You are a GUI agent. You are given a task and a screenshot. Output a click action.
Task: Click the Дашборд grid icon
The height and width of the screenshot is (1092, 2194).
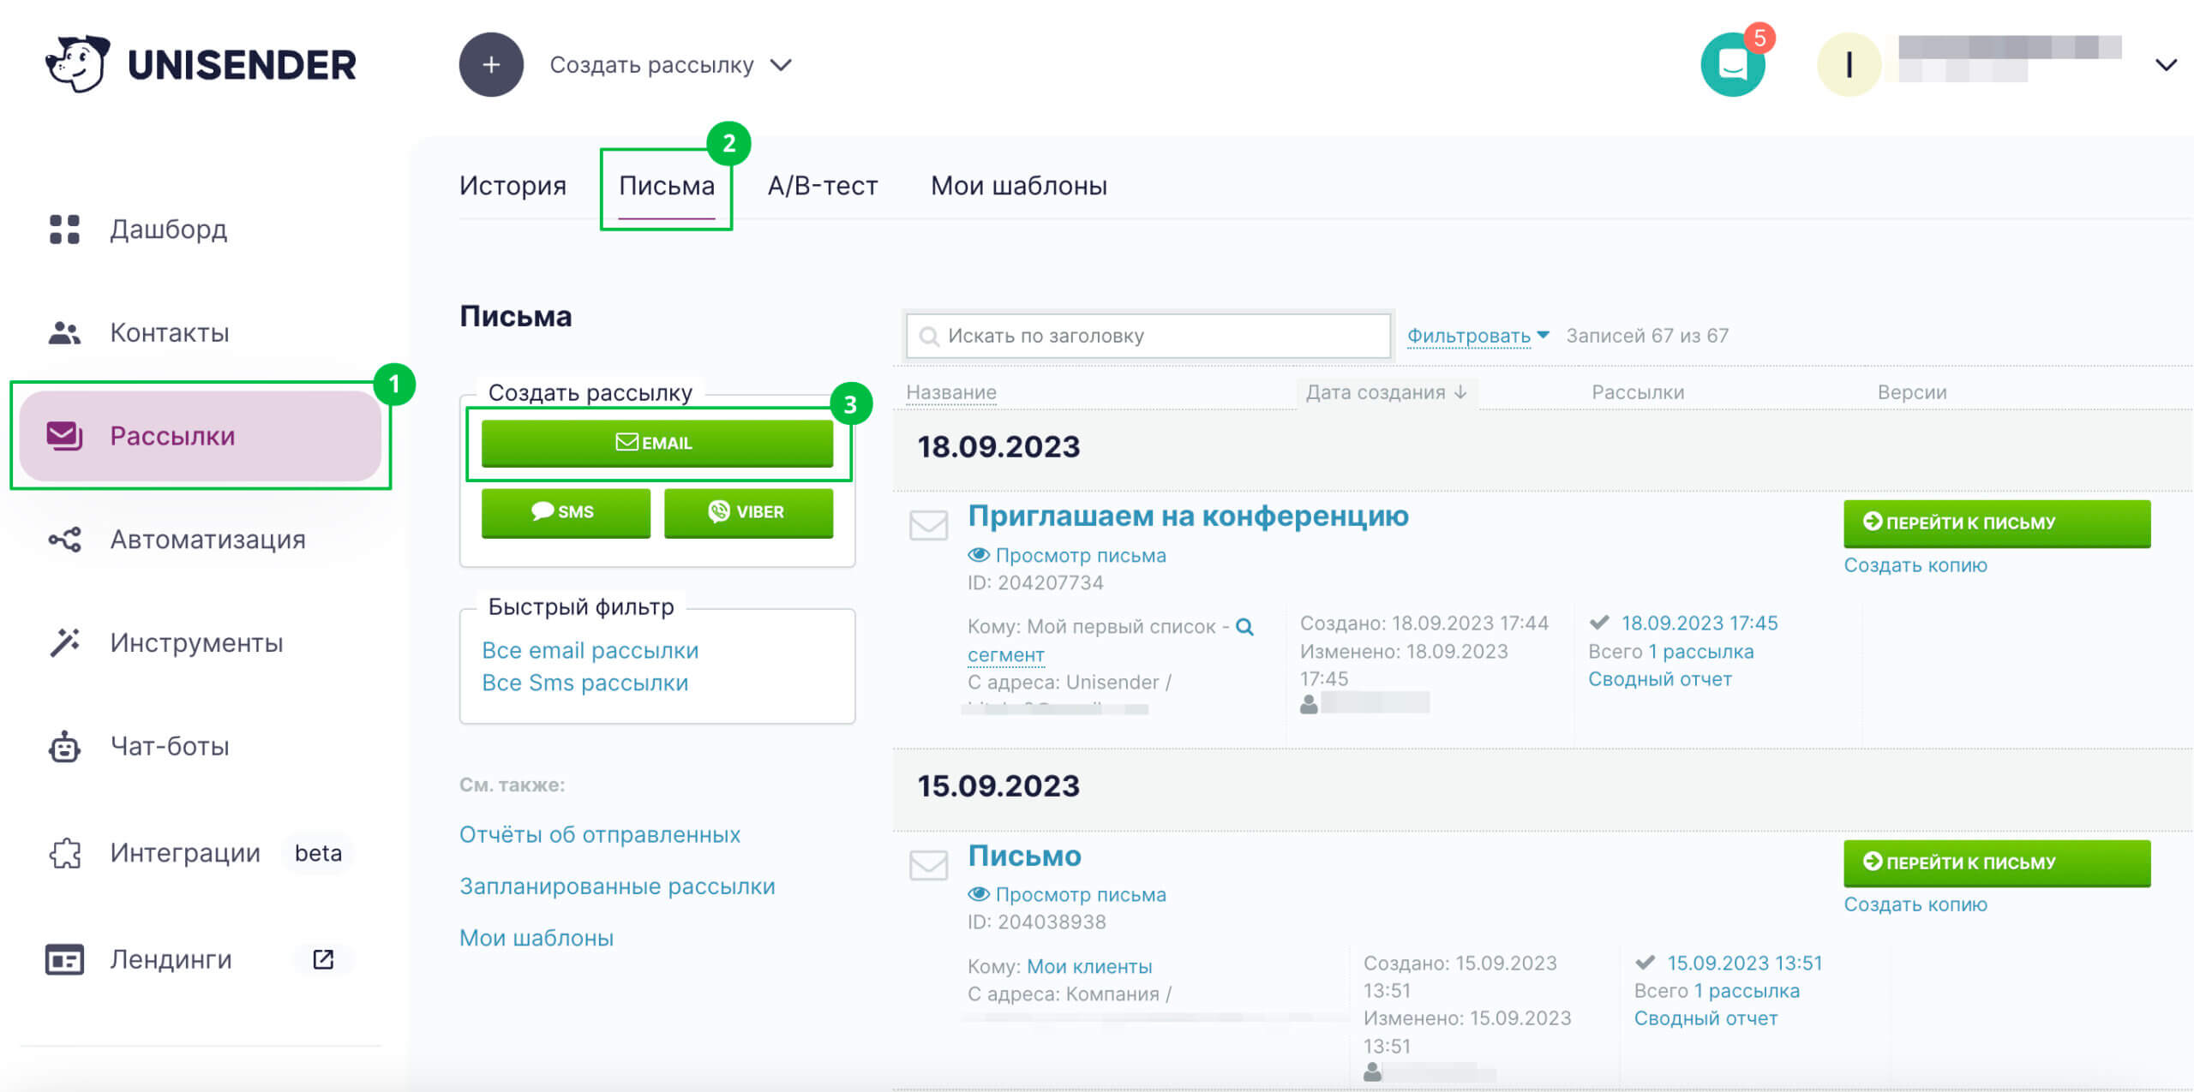(64, 230)
